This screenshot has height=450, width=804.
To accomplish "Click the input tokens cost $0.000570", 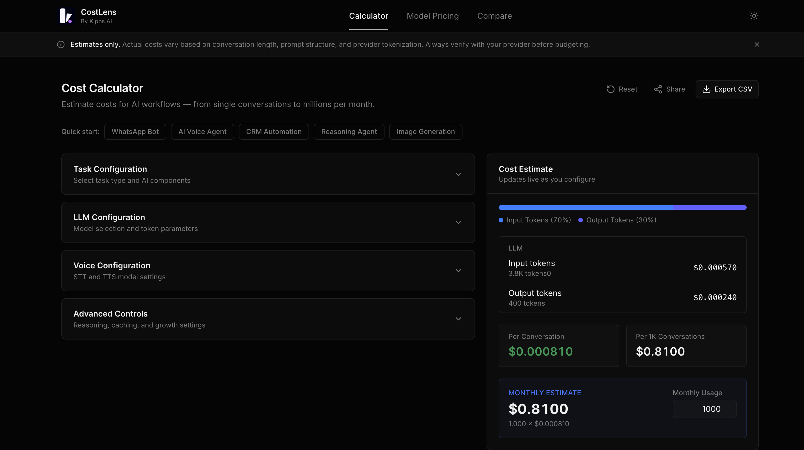I will click(x=715, y=268).
